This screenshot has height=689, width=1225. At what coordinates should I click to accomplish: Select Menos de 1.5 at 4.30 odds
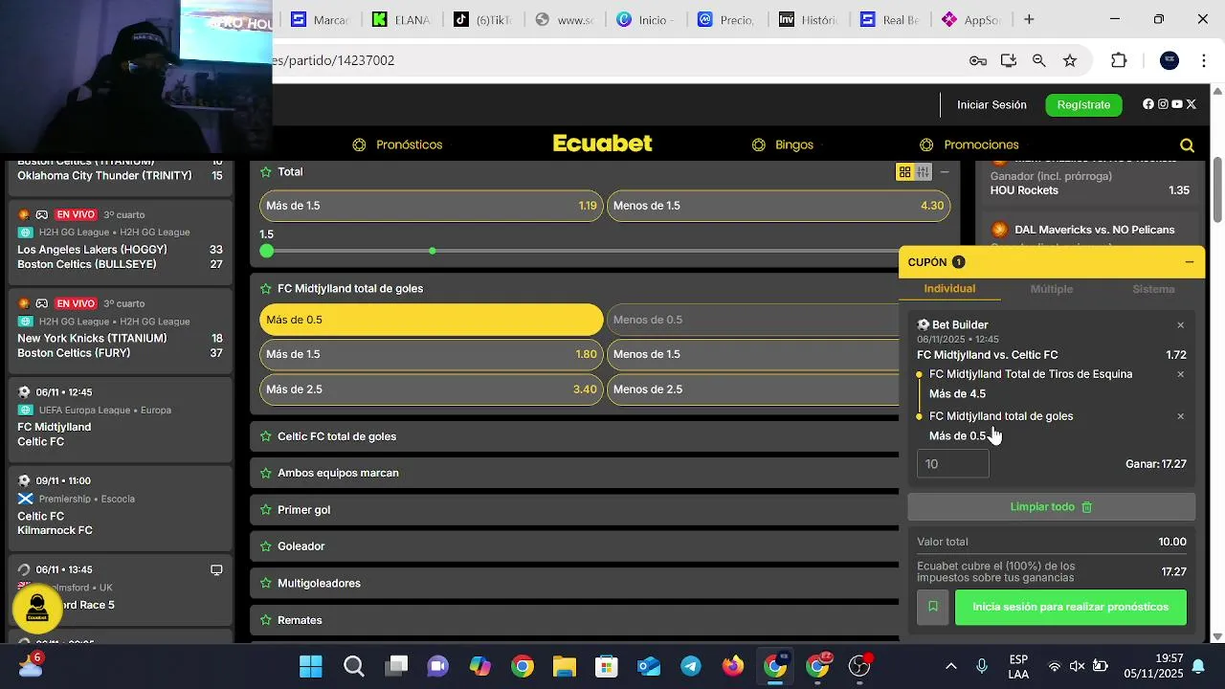[x=778, y=206]
